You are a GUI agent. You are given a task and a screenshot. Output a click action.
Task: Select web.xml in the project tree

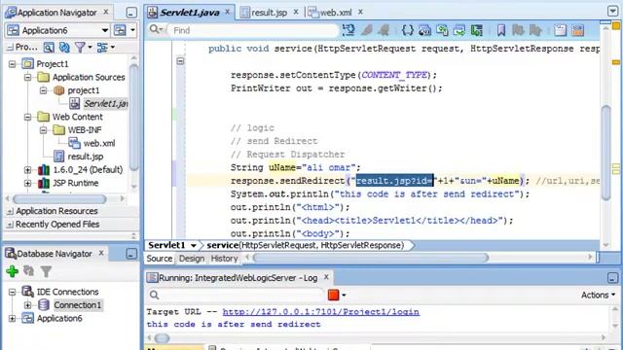pyautogui.click(x=99, y=143)
